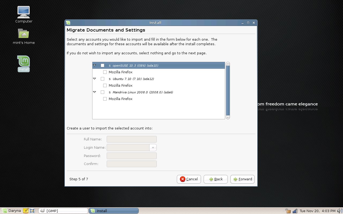Close the Install window

253,23
